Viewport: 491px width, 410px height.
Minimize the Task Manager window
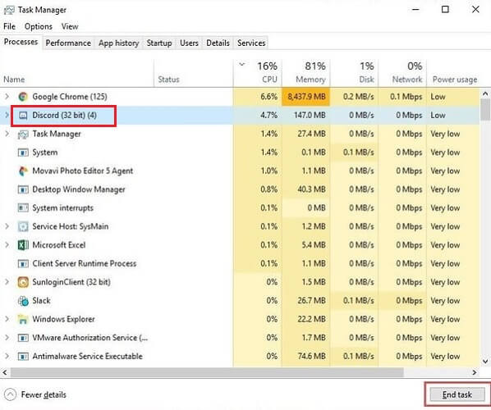[x=415, y=10]
